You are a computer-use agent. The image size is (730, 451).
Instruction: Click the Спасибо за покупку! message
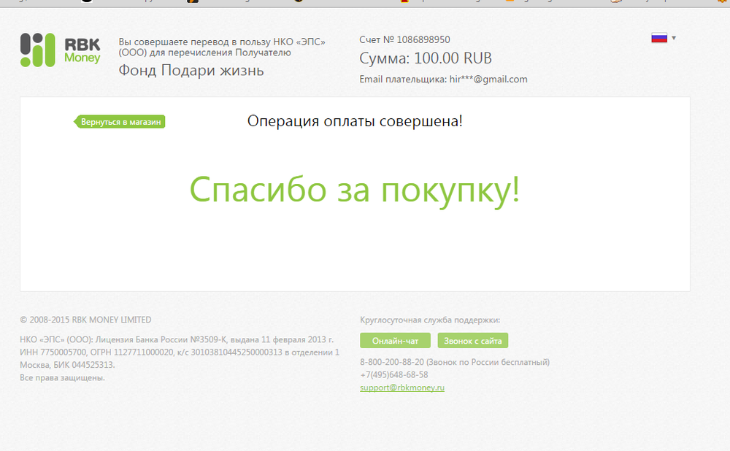355,190
